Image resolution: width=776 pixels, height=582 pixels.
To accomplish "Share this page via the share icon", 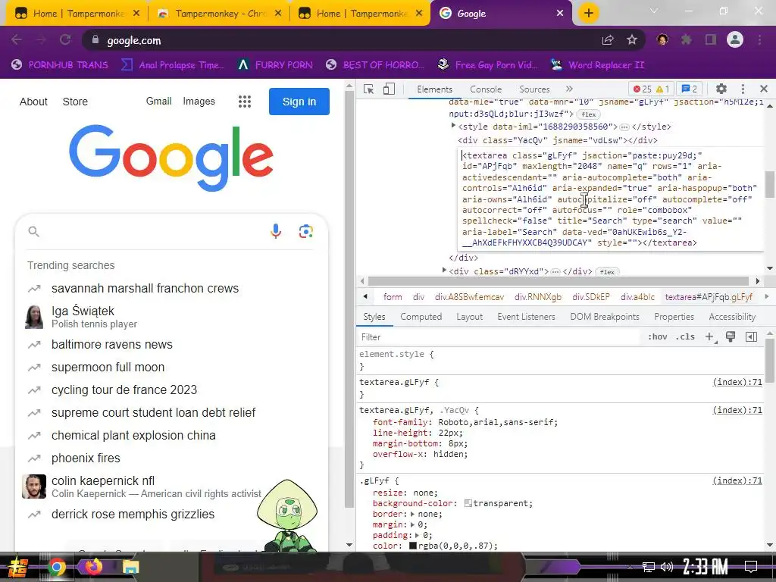I will tap(607, 40).
